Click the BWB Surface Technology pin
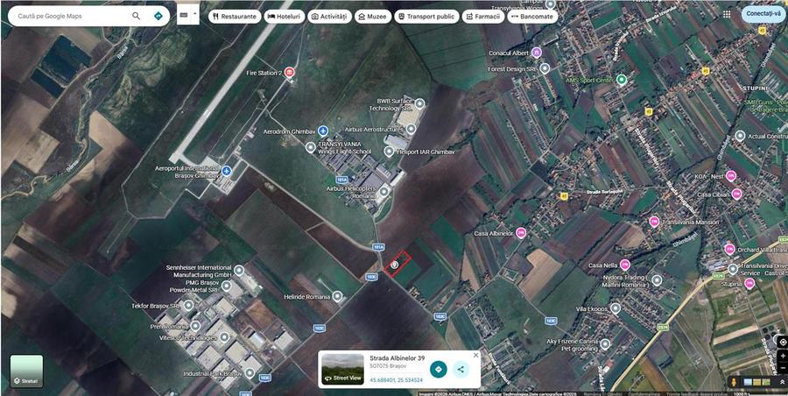 (419, 104)
